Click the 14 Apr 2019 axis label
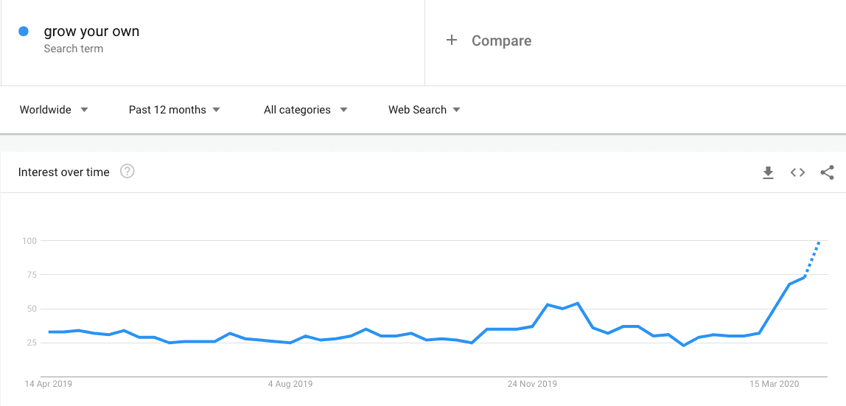 48,385
